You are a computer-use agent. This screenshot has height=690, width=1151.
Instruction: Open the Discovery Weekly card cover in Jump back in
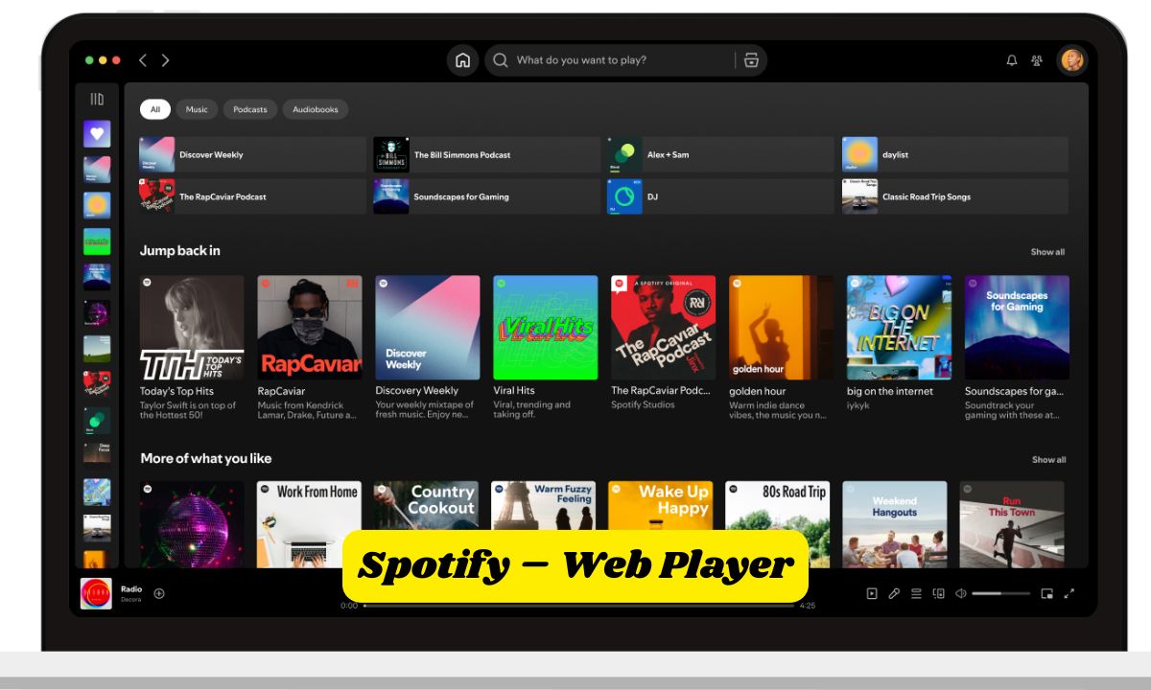tap(428, 328)
